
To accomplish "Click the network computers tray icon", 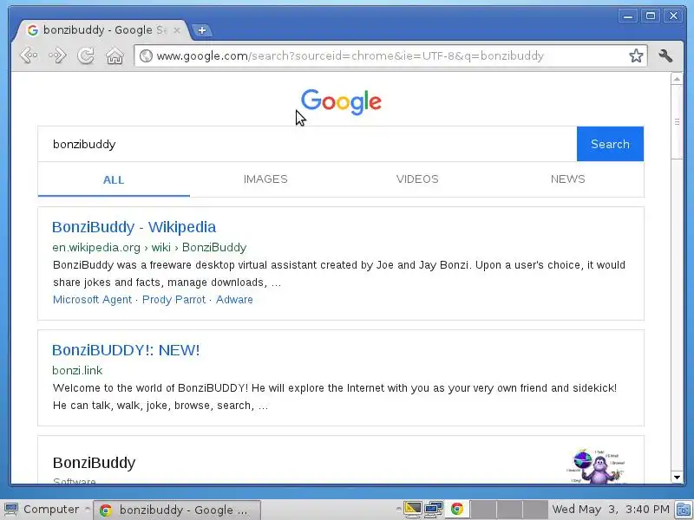I will tap(434, 510).
